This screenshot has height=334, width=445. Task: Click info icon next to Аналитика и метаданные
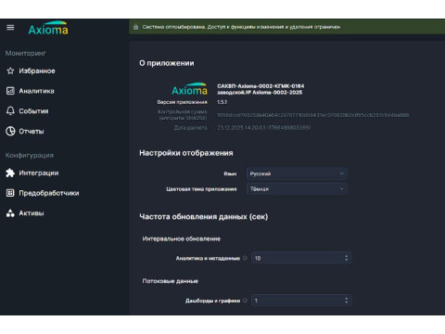point(245,258)
